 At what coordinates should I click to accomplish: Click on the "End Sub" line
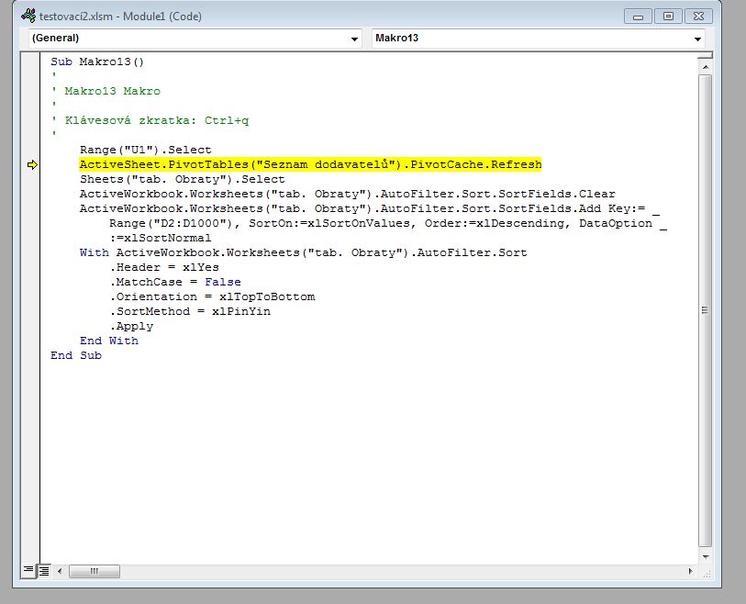point(76,355)
